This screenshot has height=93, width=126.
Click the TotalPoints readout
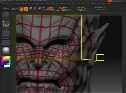click(100, 10)
